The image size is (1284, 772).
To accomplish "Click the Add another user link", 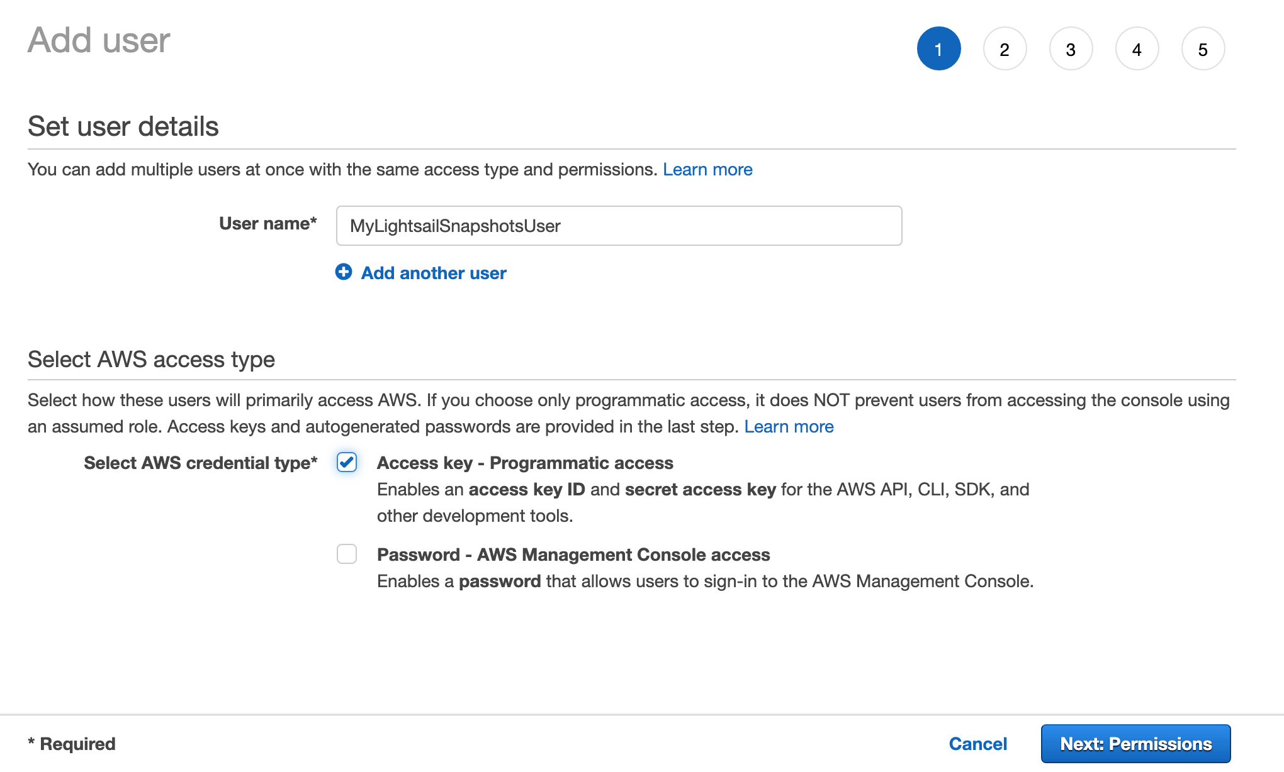I will (x=432, y=273).
